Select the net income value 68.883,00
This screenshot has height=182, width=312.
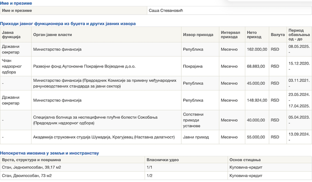tap(256, 66)
